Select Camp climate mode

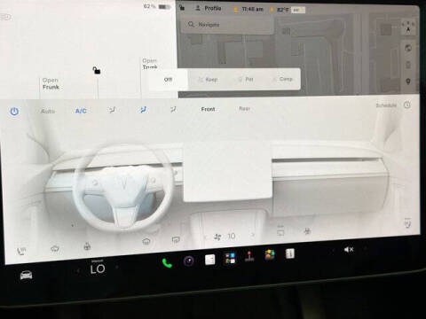283,79
